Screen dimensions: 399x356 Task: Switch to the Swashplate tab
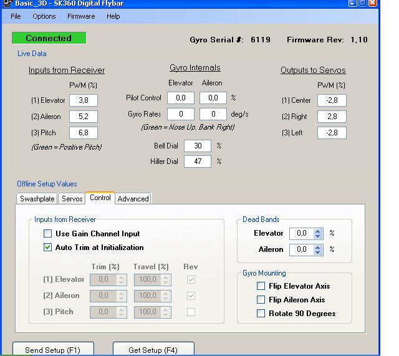(x=37, y=199)
